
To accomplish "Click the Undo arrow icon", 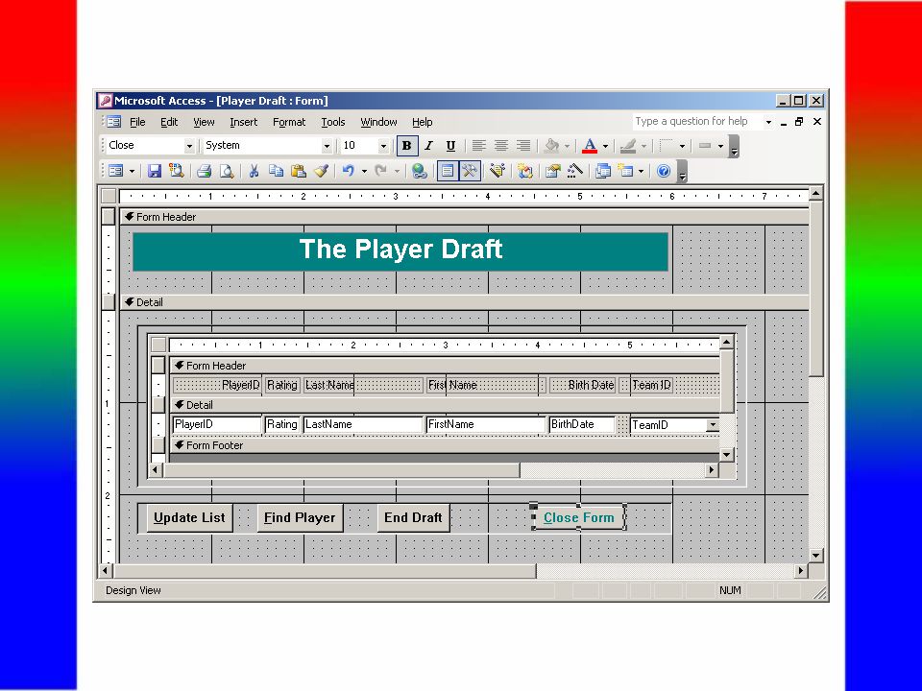I will pos(348,171).
